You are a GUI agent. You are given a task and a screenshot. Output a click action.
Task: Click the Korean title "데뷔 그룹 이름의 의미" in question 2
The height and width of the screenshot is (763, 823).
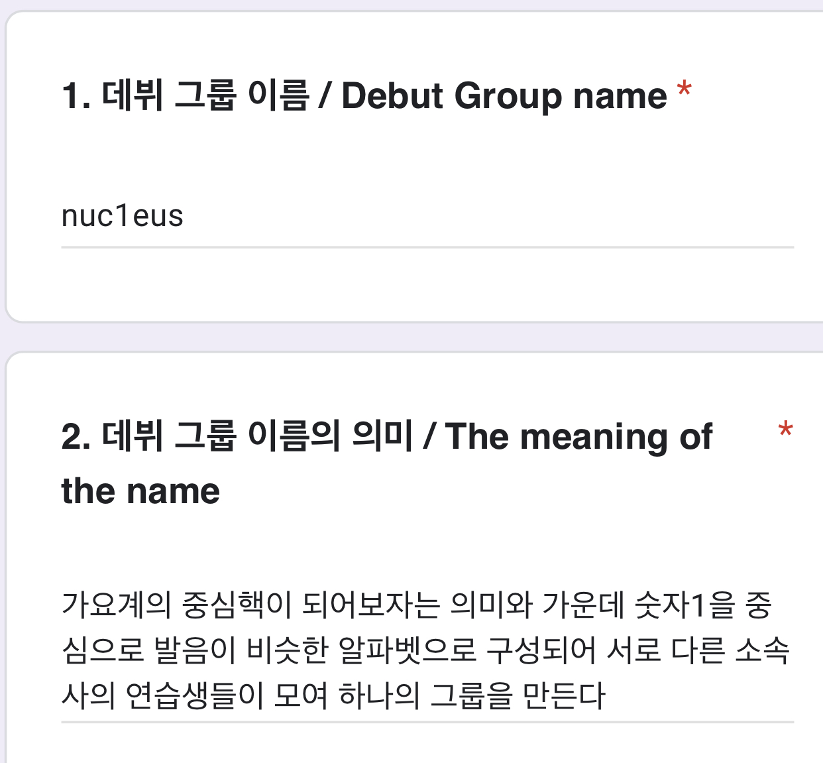coord(257,436)
